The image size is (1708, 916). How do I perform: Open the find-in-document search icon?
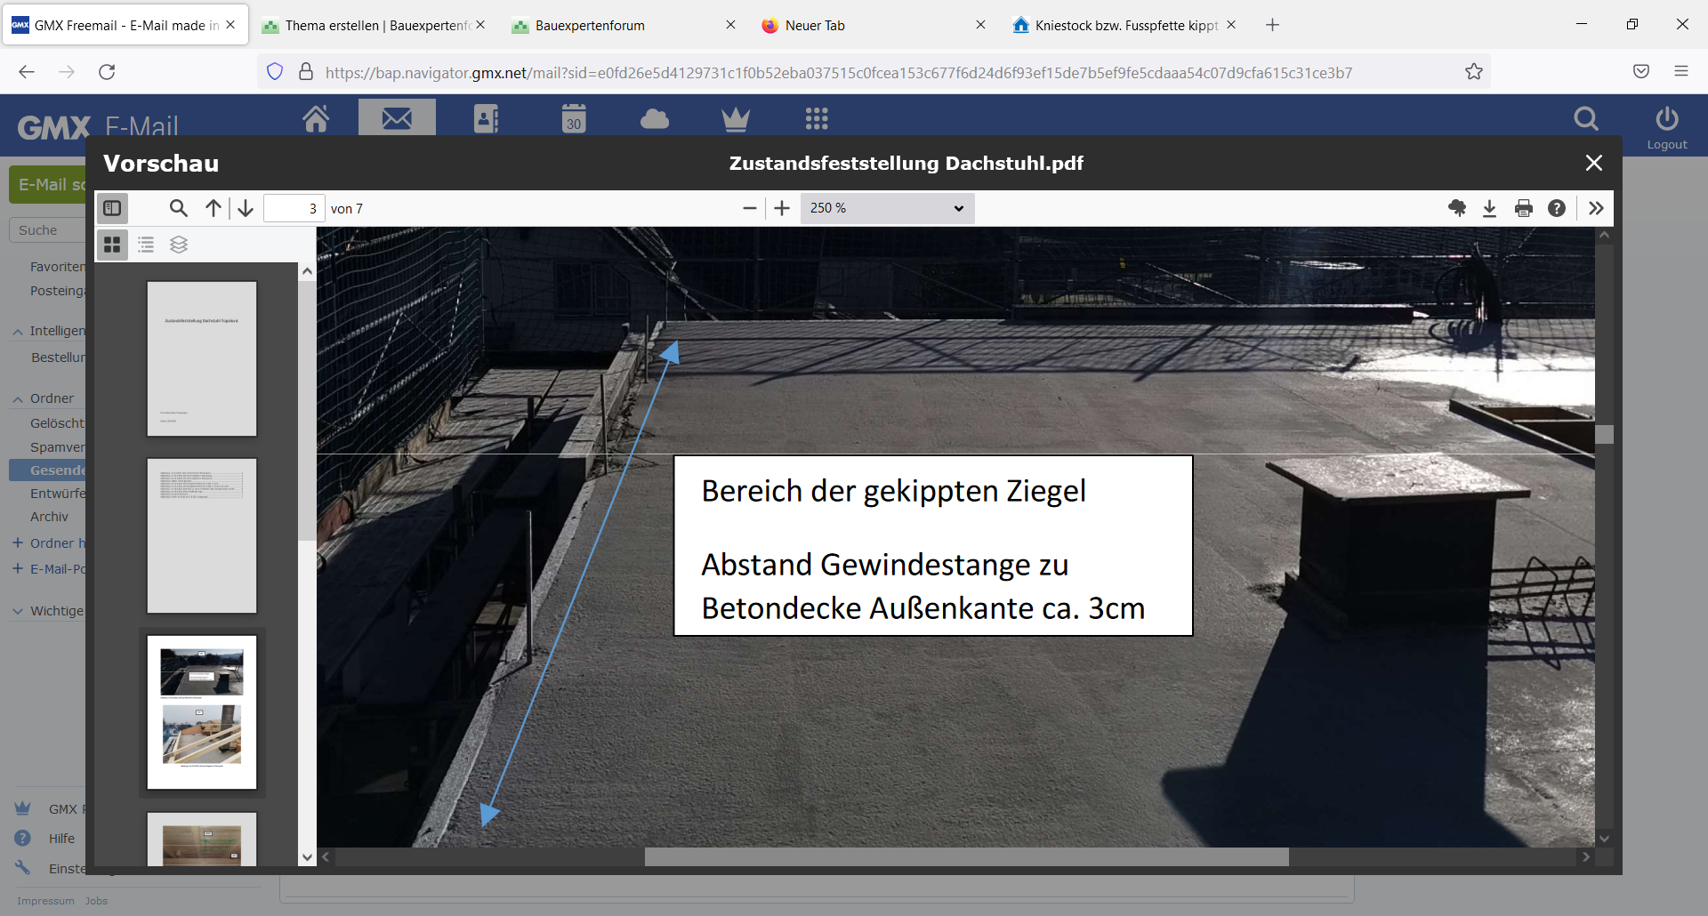point(179,208)
